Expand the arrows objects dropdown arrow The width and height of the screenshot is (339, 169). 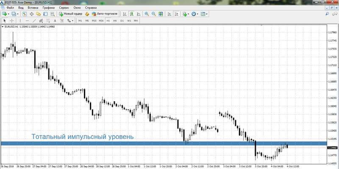click(72, 21)
